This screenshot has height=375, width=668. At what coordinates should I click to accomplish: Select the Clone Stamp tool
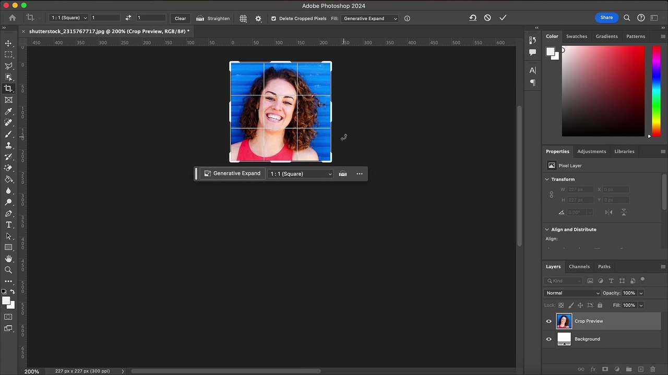(x=8, y=145)
